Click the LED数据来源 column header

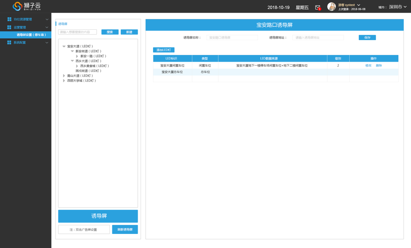point(272,58)
